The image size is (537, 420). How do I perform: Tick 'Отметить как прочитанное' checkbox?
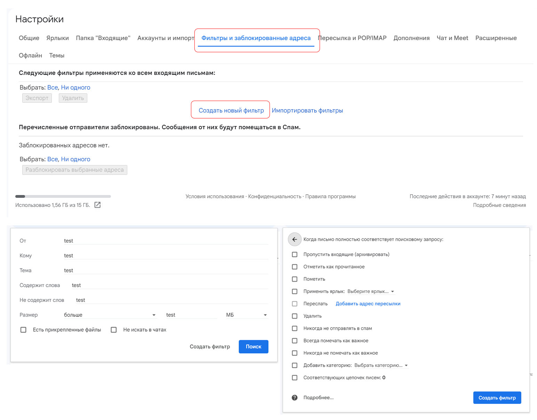tap(295, 267)
